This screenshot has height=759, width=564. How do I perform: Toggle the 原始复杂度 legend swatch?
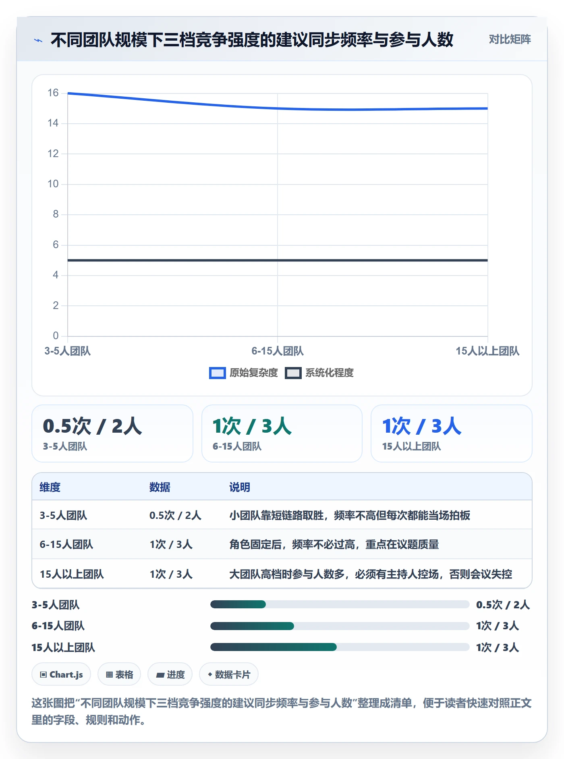click(217, 373)
